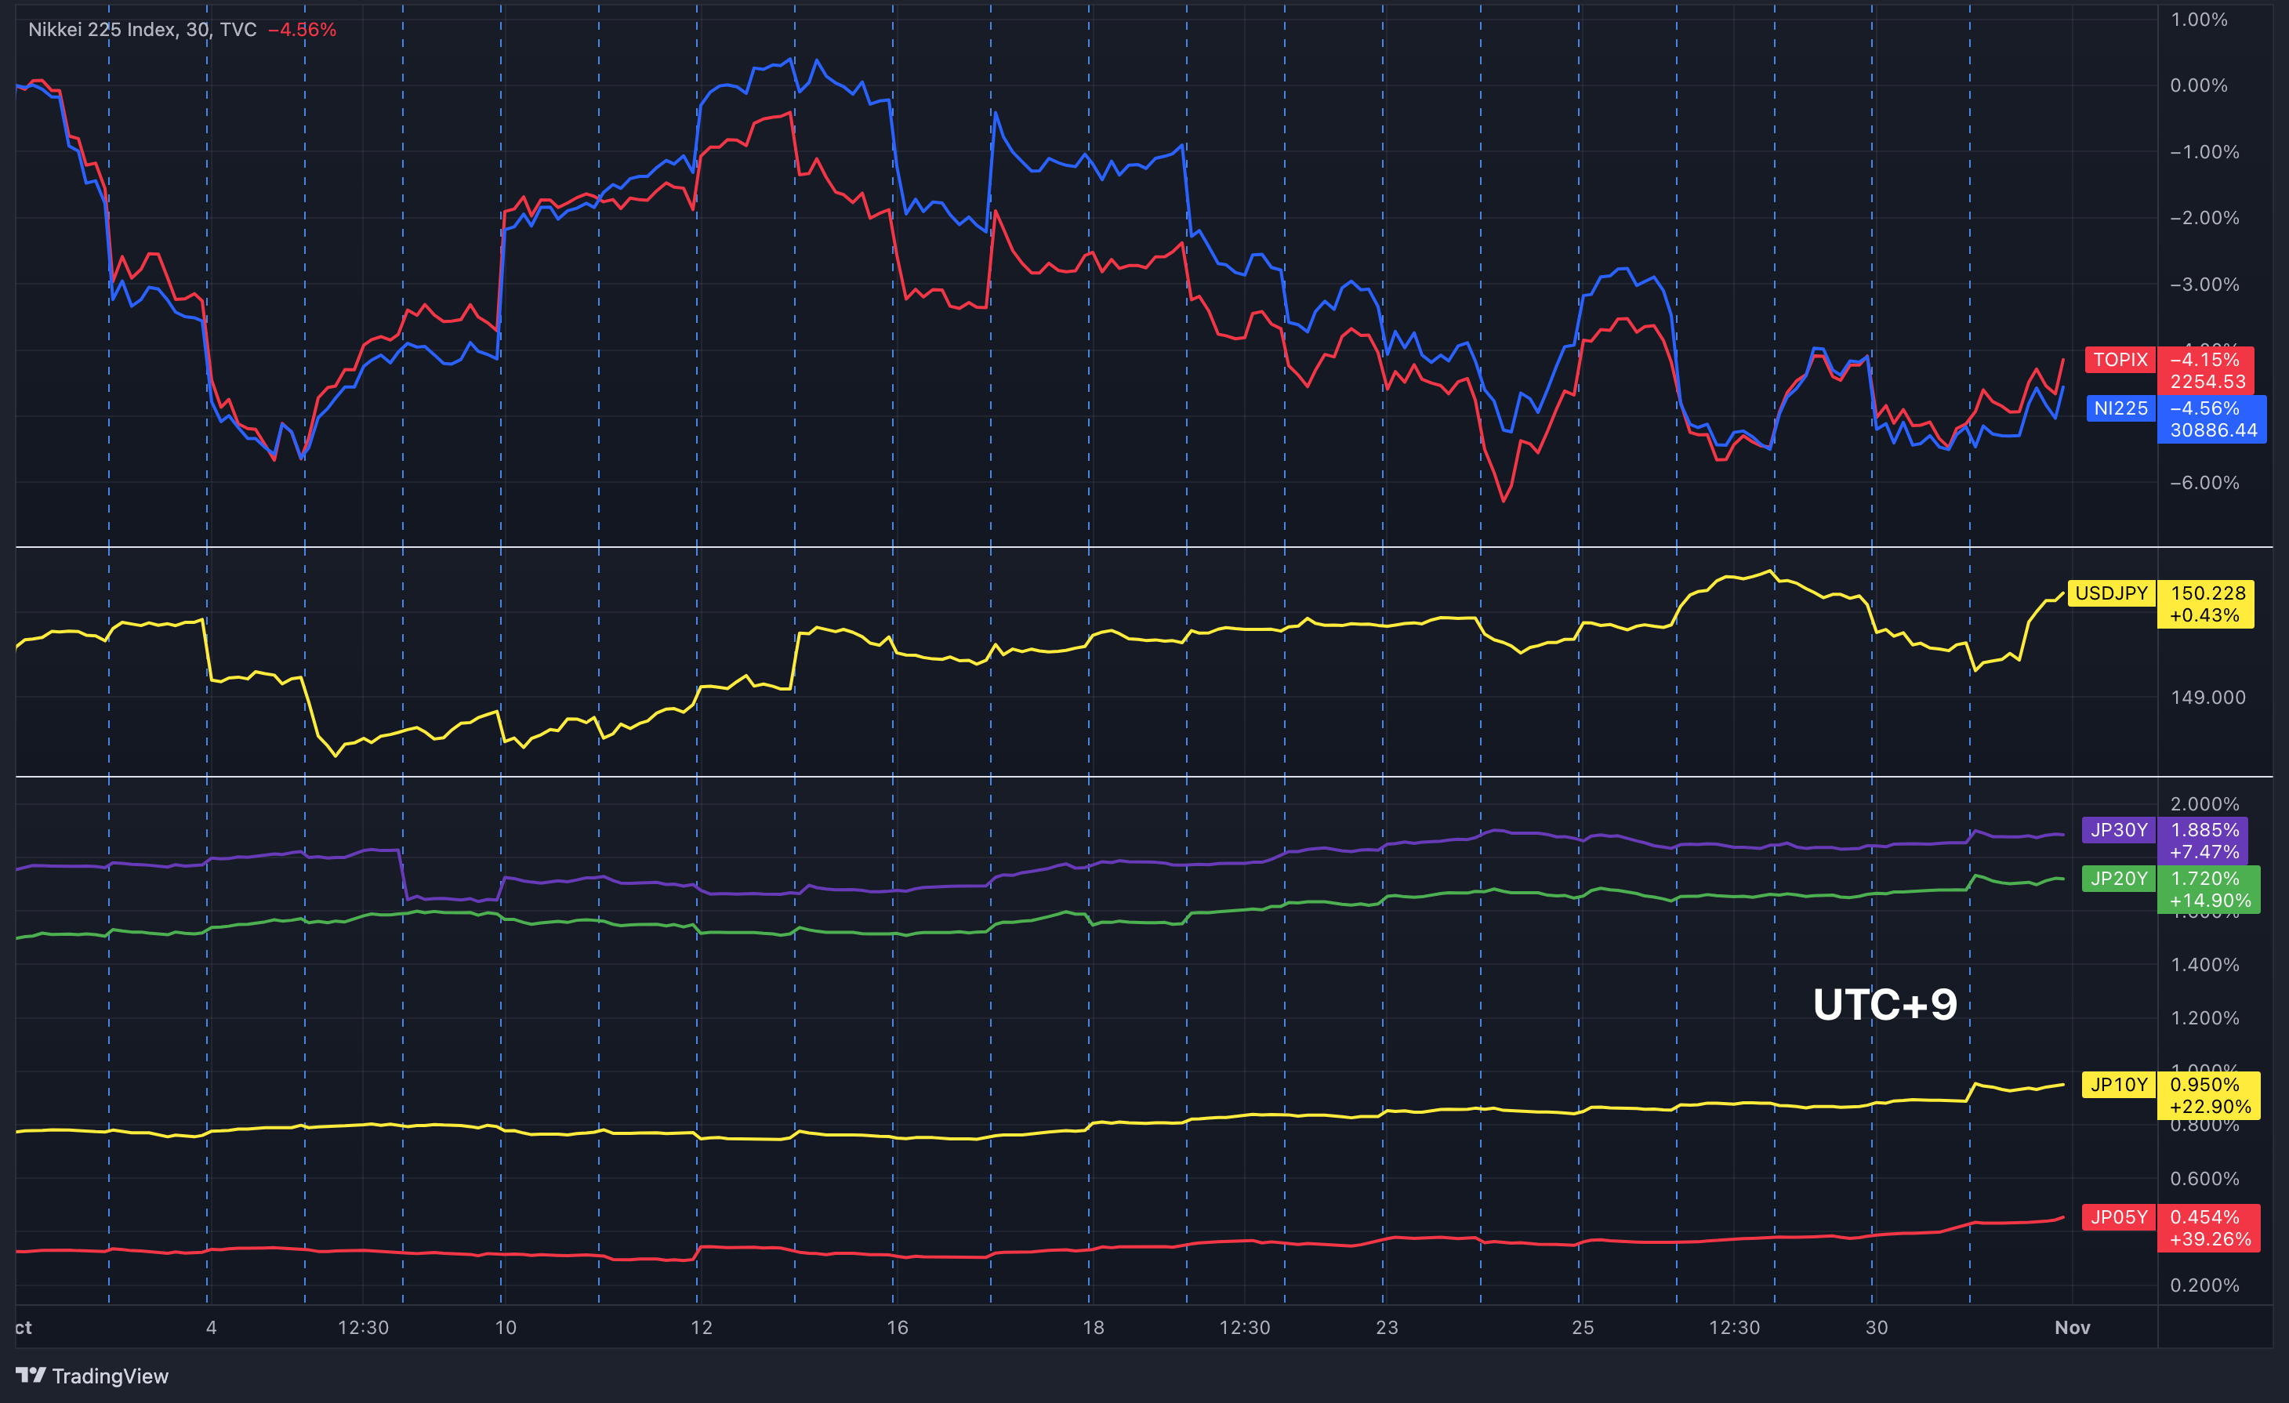The image size is (2289, 1403).
Task: Click the 16 date label on time axis
Action: coord(897,1327)
